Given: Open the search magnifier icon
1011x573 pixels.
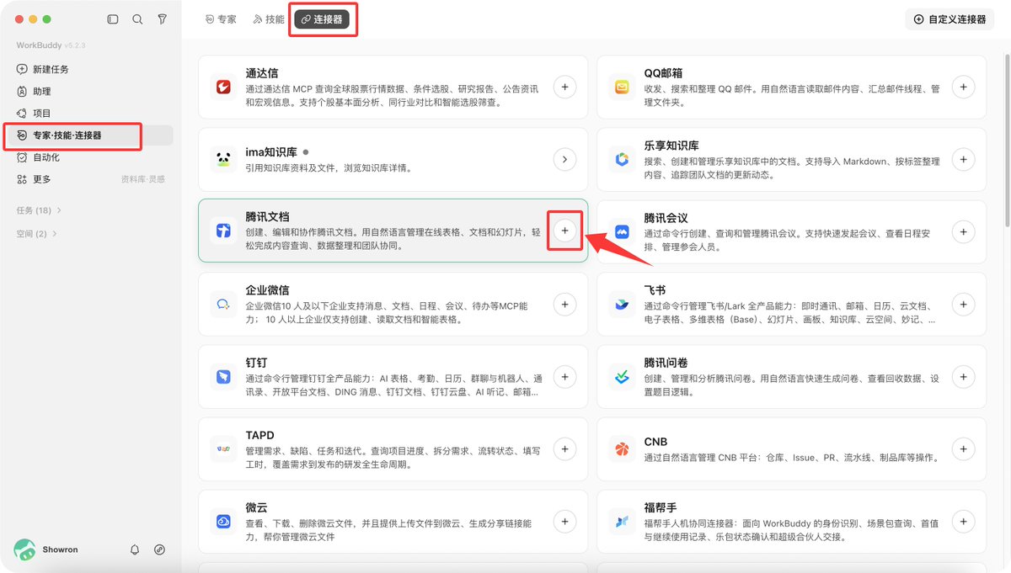Looking at the screenshot, I should coord(137,19).
